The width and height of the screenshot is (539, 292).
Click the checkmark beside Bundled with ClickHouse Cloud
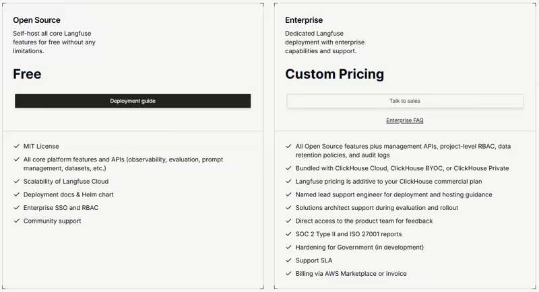[x=288, y=168]
